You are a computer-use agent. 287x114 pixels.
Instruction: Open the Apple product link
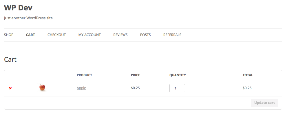pos(81,88)
